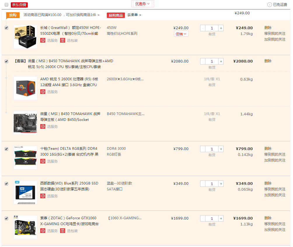Open the 西部数据 WD Blue 250GB SSD title
293x247 pixels.
[x=69, y=186]
